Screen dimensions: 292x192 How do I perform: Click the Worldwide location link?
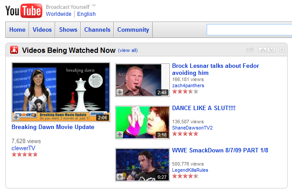59,14
